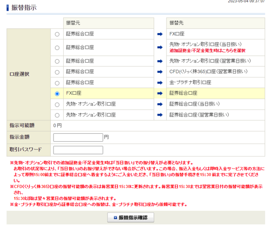Click destination text 証券総合口座(当日扱い)
The image size is (279, 227).
pos(194,104)
